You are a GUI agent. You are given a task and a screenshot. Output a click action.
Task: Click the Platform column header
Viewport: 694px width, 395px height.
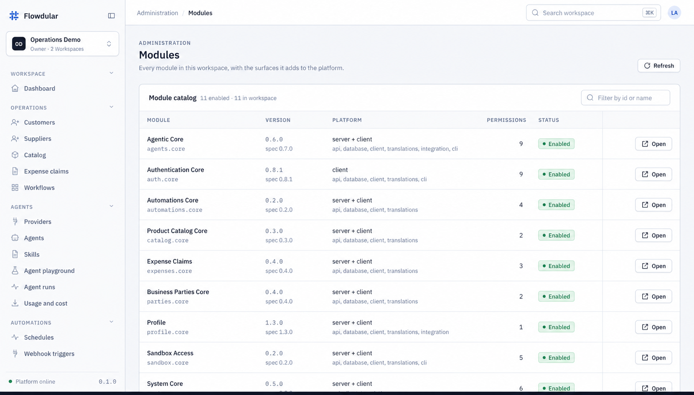[347, 120]
